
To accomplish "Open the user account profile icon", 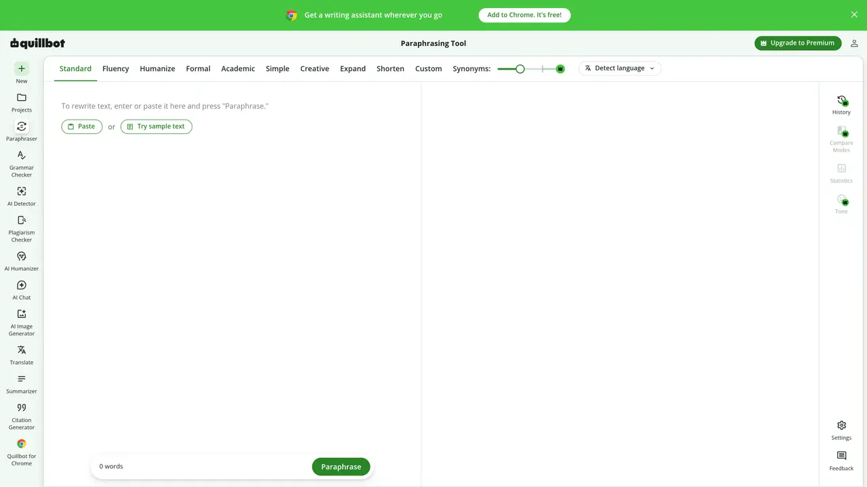I will [x=854, y=43].
